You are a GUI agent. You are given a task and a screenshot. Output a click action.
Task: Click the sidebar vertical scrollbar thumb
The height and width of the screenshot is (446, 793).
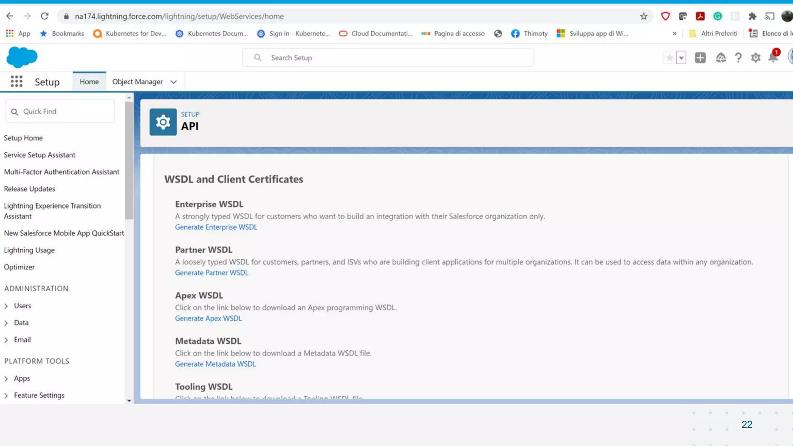129,161
